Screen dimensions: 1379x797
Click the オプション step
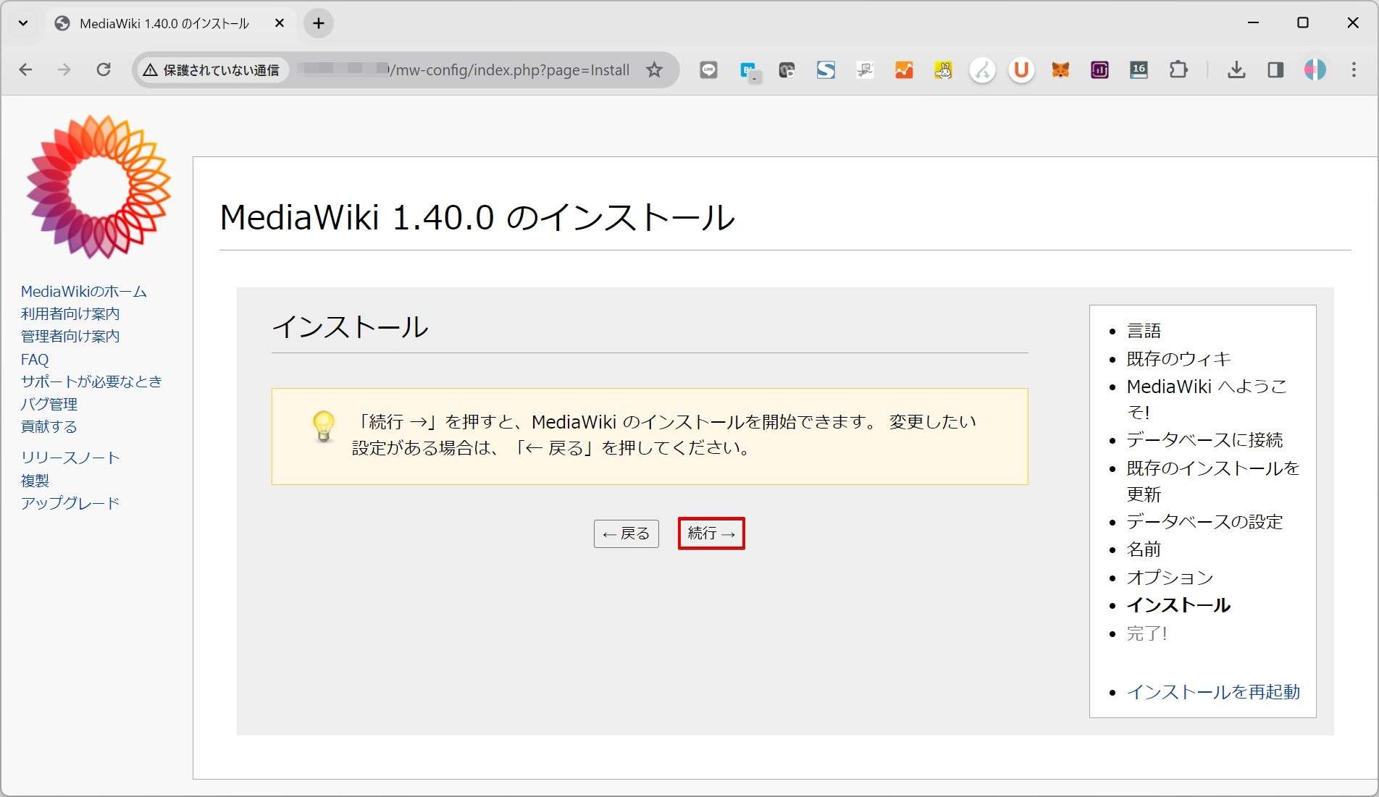point(1170,578)
